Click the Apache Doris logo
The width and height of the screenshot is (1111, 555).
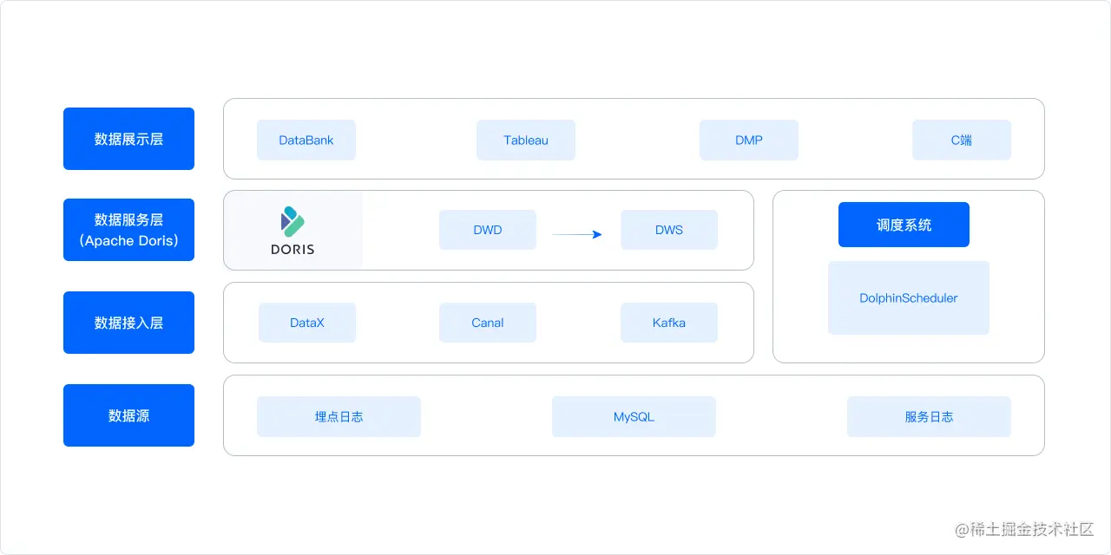(293, 231)
